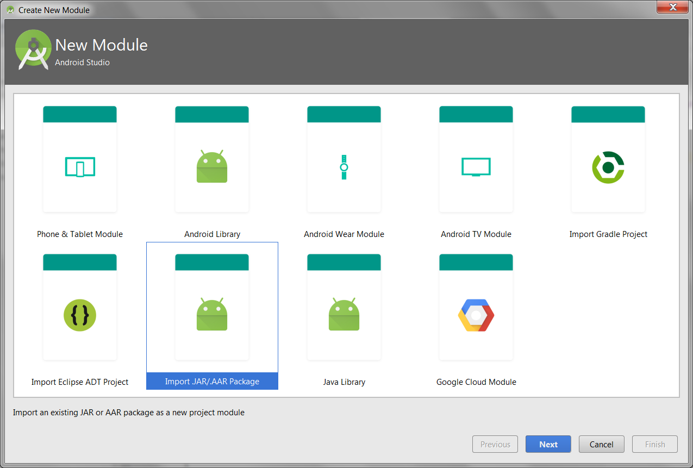693x468 pixels.
Task: Choose the Android Library robot icon
Action: coord(212,167)
